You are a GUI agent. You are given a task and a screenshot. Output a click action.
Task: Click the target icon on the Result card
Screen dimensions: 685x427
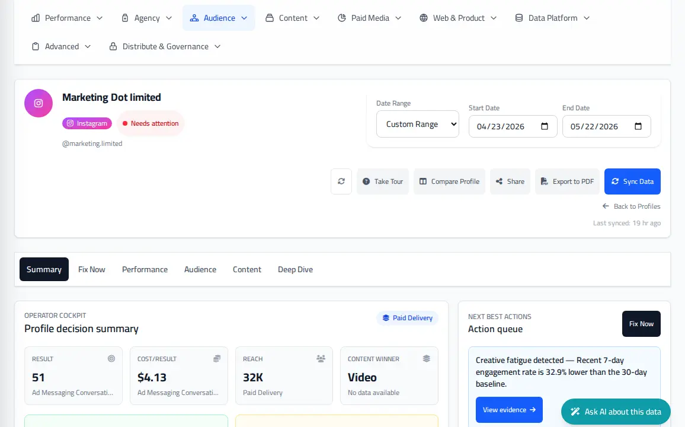[x=111, y=358]
